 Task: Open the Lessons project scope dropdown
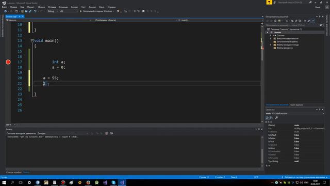49,20
